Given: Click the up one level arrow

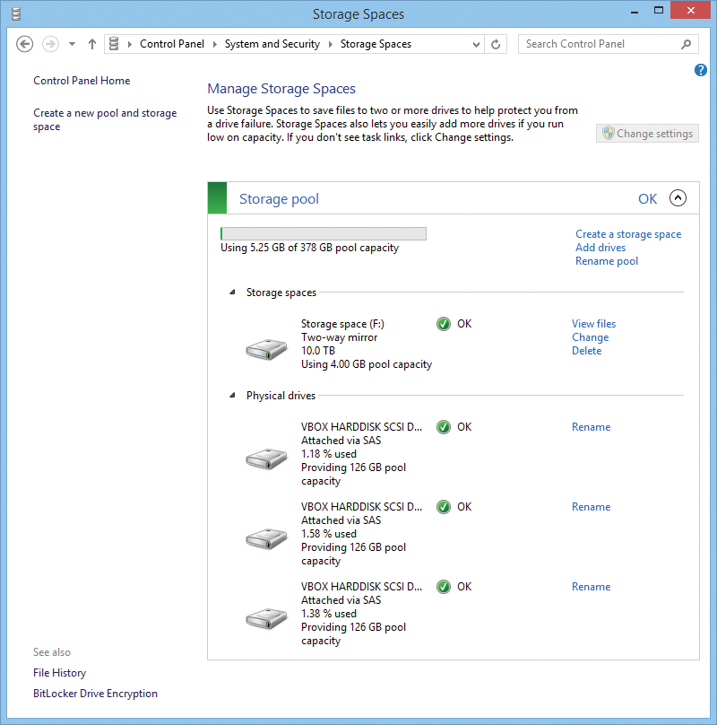Looking at the screenshot, I should 92,44.
